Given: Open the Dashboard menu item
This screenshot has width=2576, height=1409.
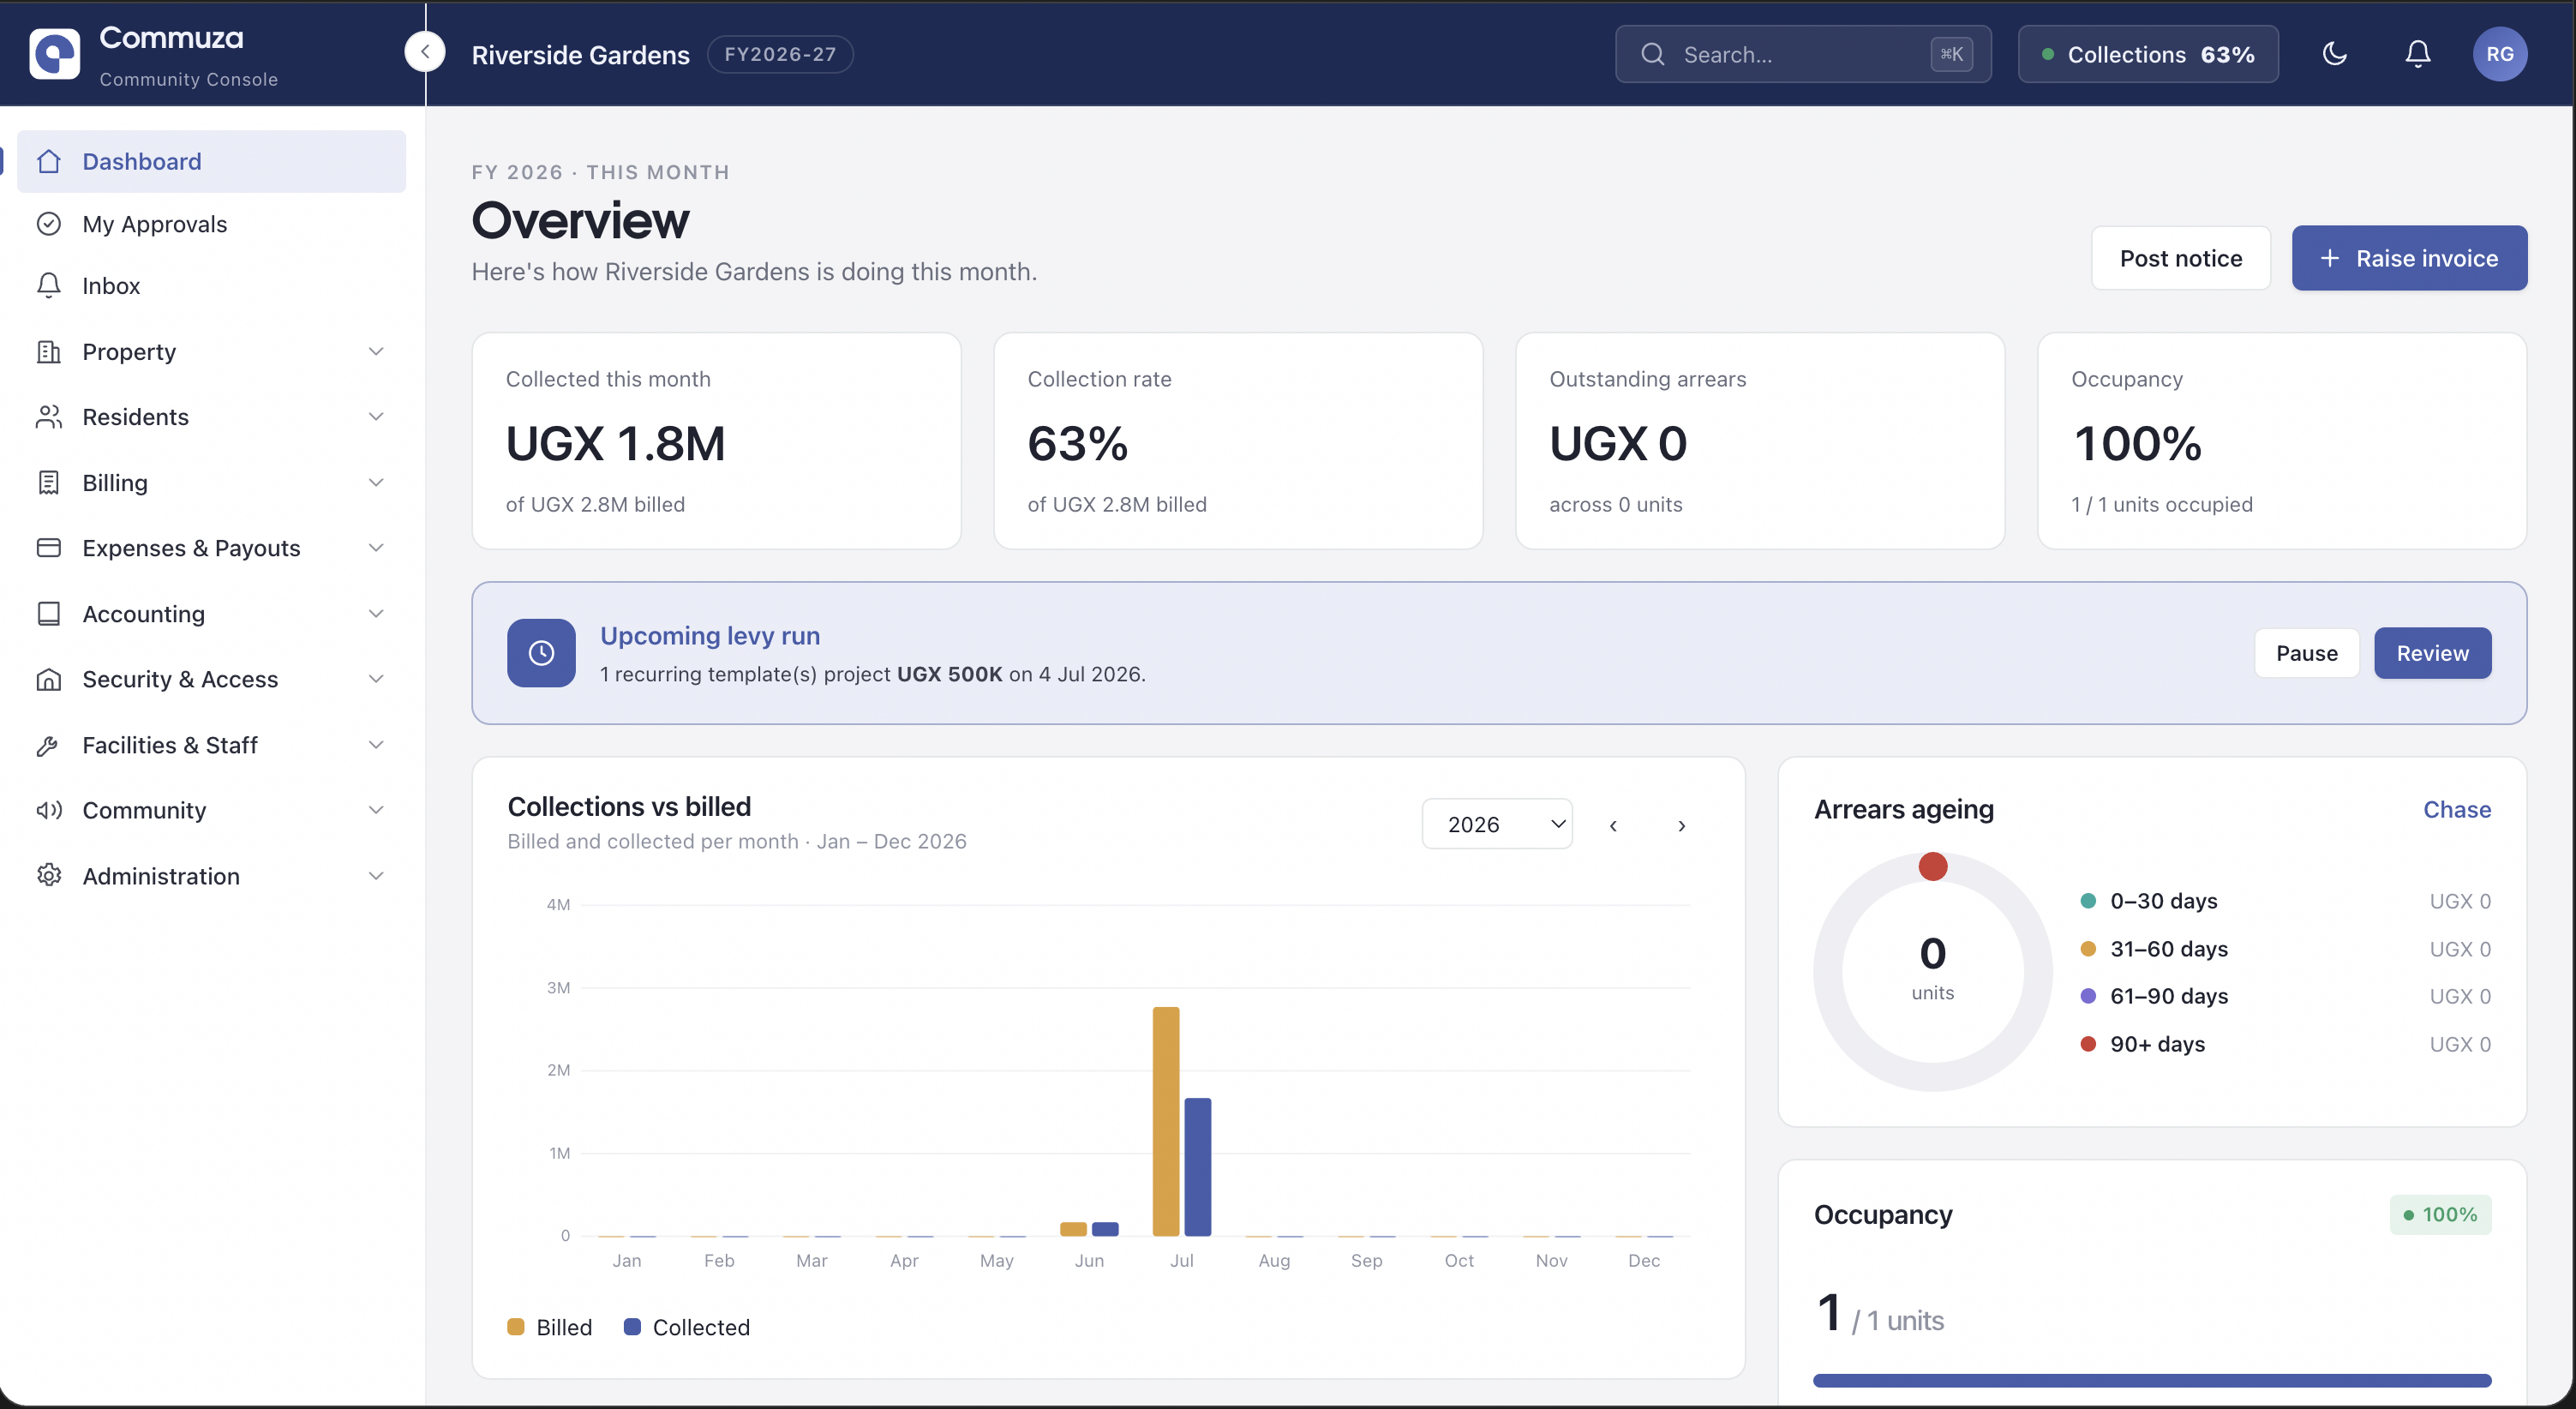Looking at the screenshot, I should [211, 161].
